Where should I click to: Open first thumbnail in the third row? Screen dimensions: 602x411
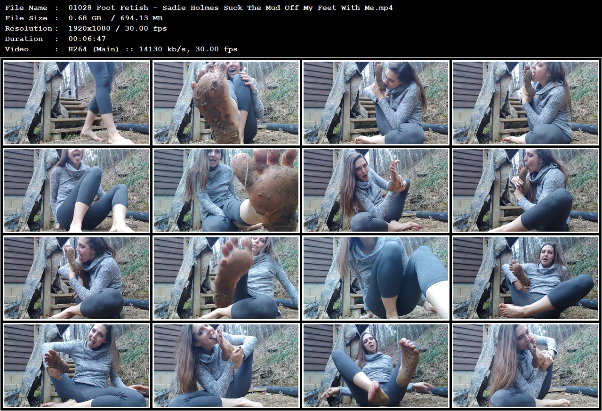(x=77, y=278)
